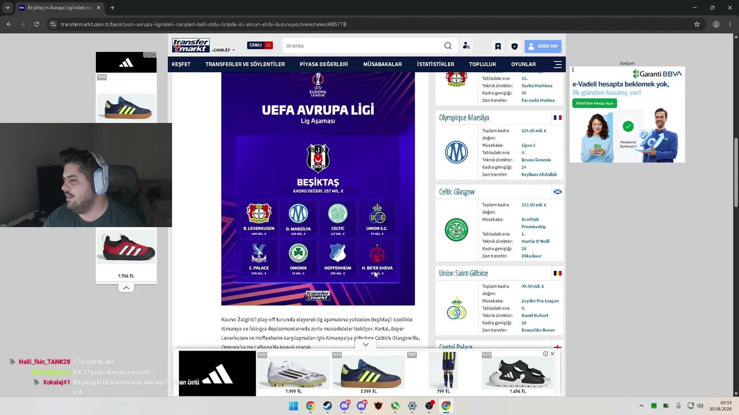Screen dimensions: 739x415
Task: Focus the Arama search field
Action: pos(363,46)
